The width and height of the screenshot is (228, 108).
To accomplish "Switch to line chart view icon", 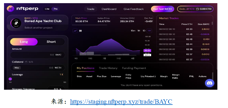I will tap(75, 31).
